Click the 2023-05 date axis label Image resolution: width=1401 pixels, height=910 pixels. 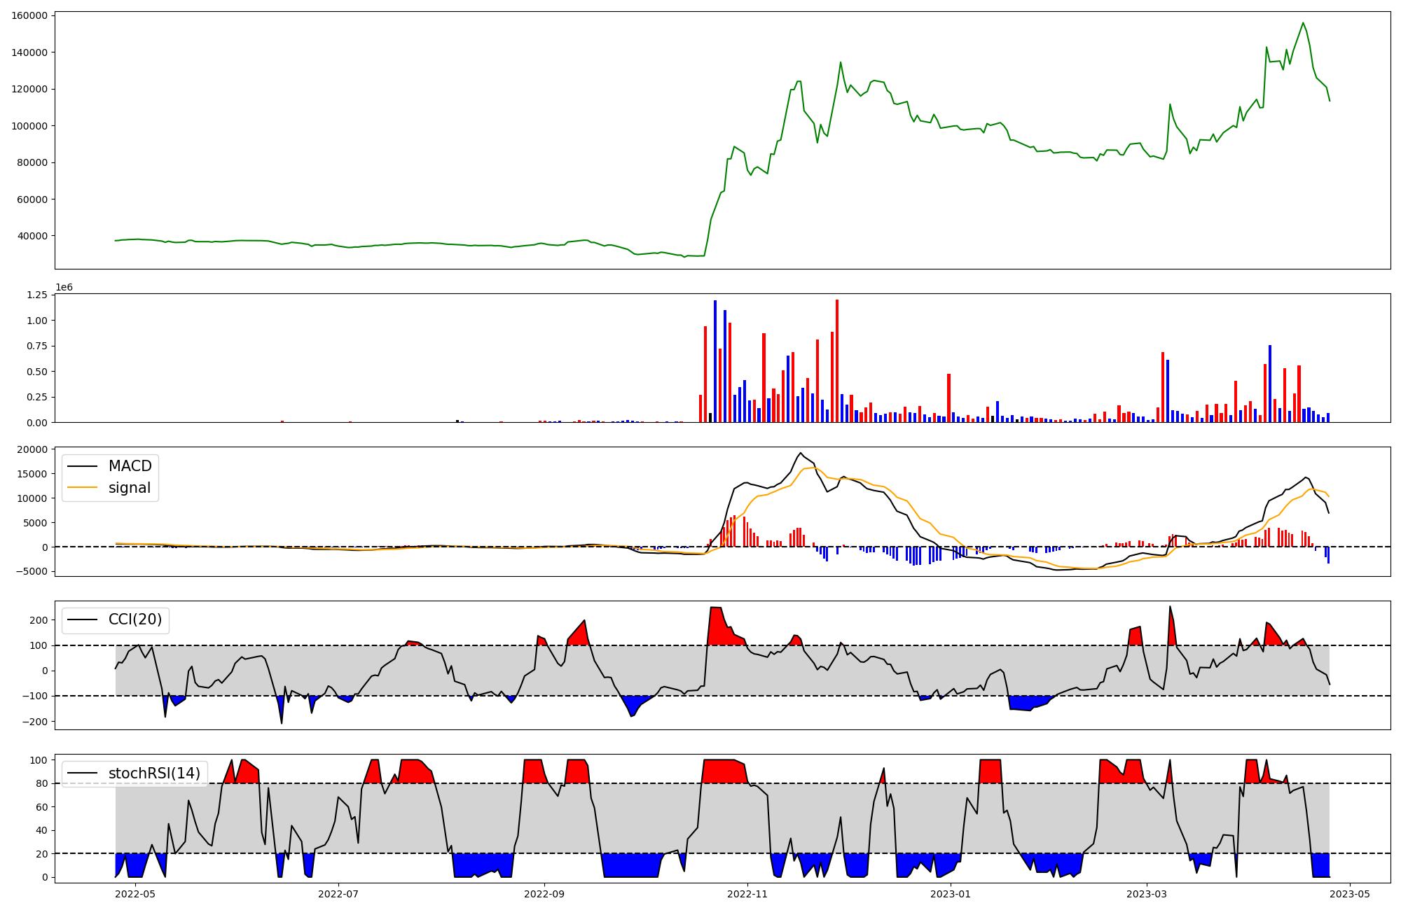pyautogui.click(x=1350, y=894)
